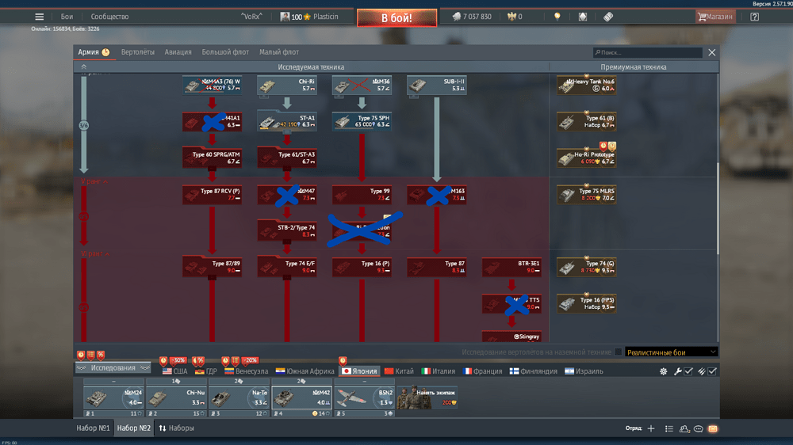Click the Ho-Ri Prototype premium vehicle

[587, 158]
